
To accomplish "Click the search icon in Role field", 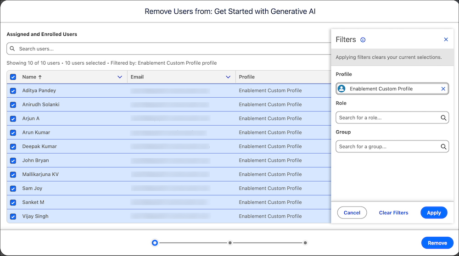I will tap(443, 117).
